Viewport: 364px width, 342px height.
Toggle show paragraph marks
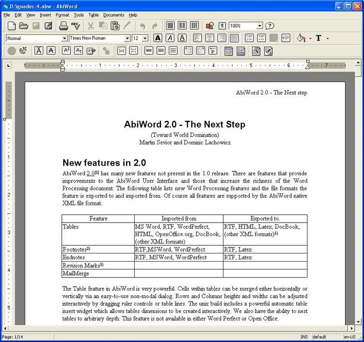pos(222,26)
